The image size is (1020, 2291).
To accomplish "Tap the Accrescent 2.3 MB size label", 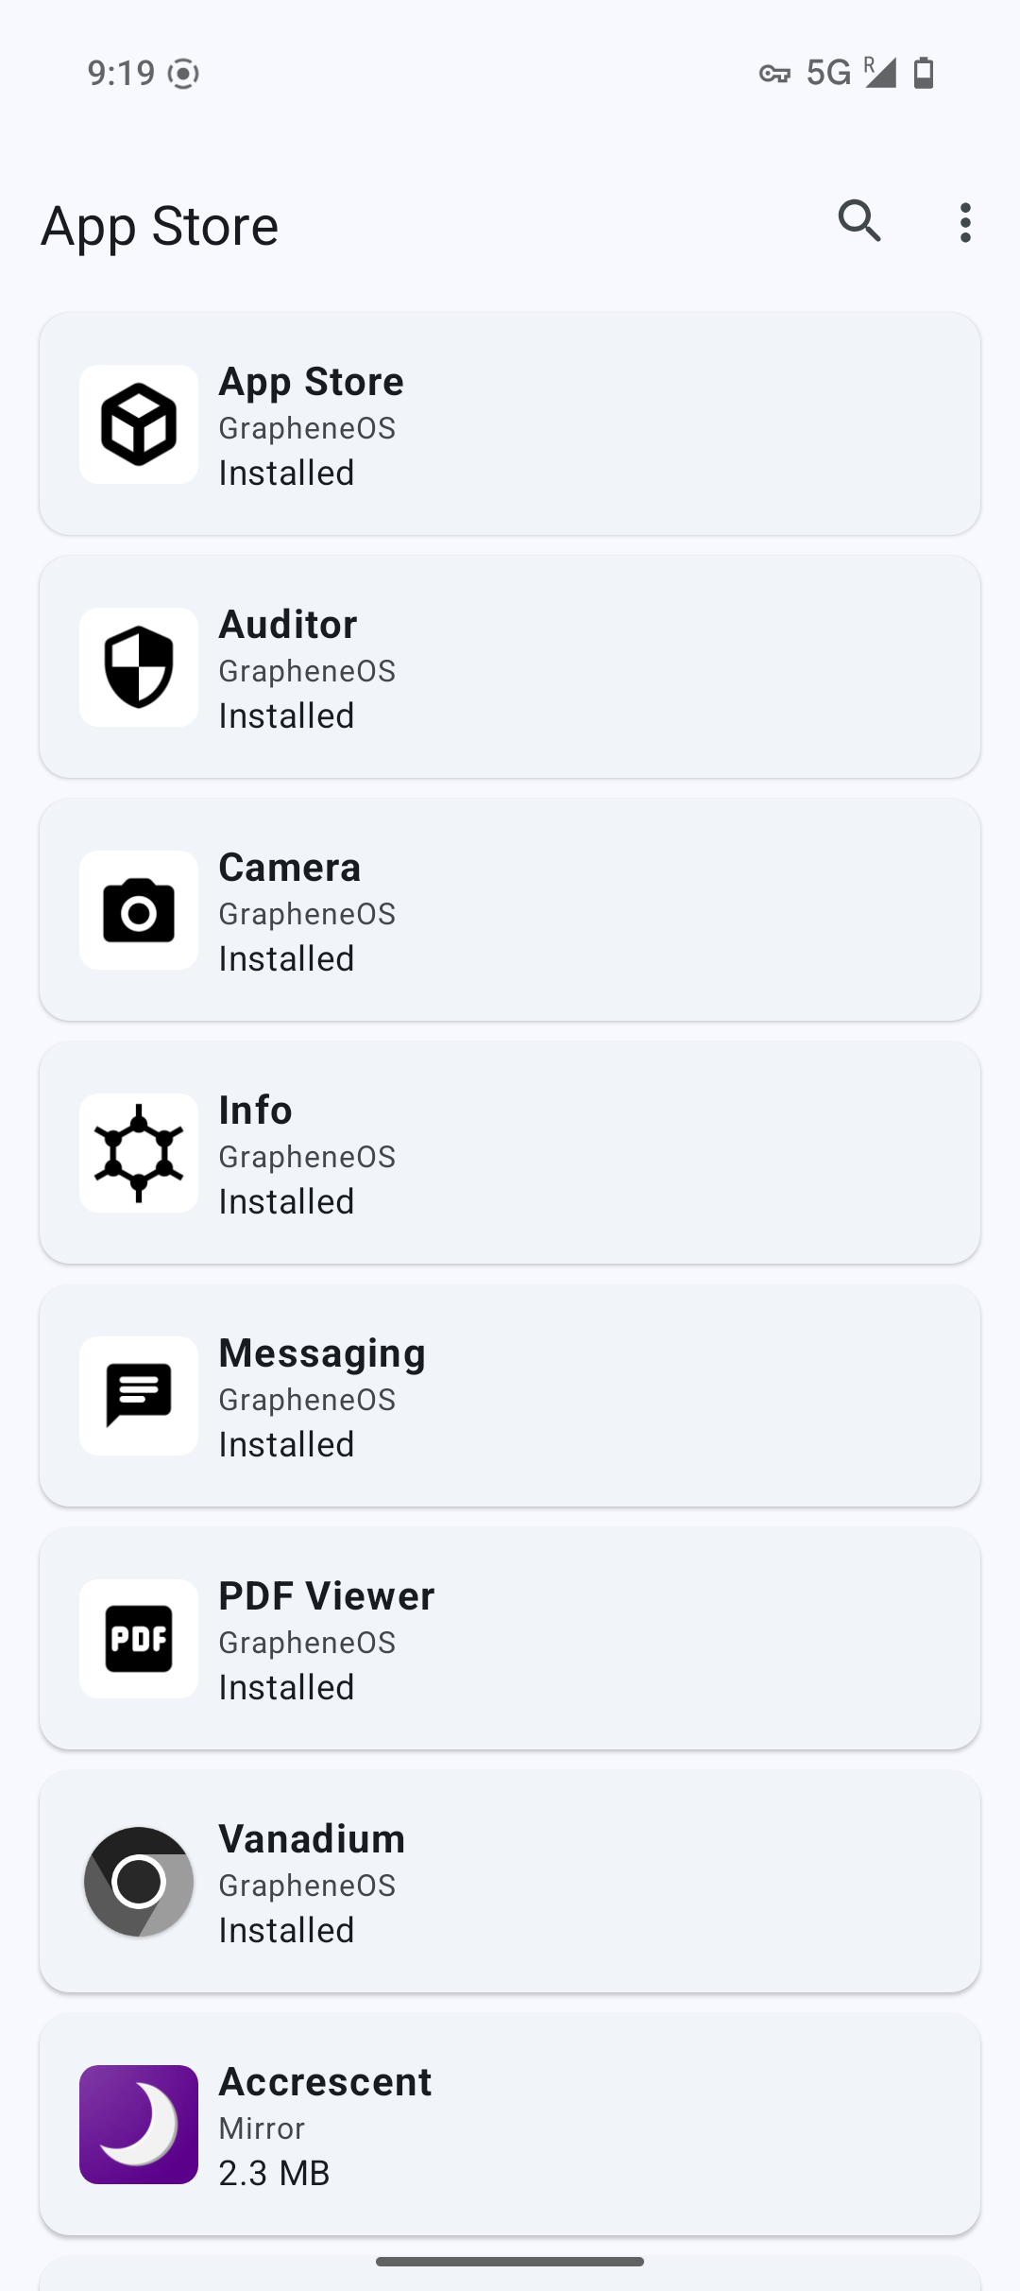I will click(274, 2173).
